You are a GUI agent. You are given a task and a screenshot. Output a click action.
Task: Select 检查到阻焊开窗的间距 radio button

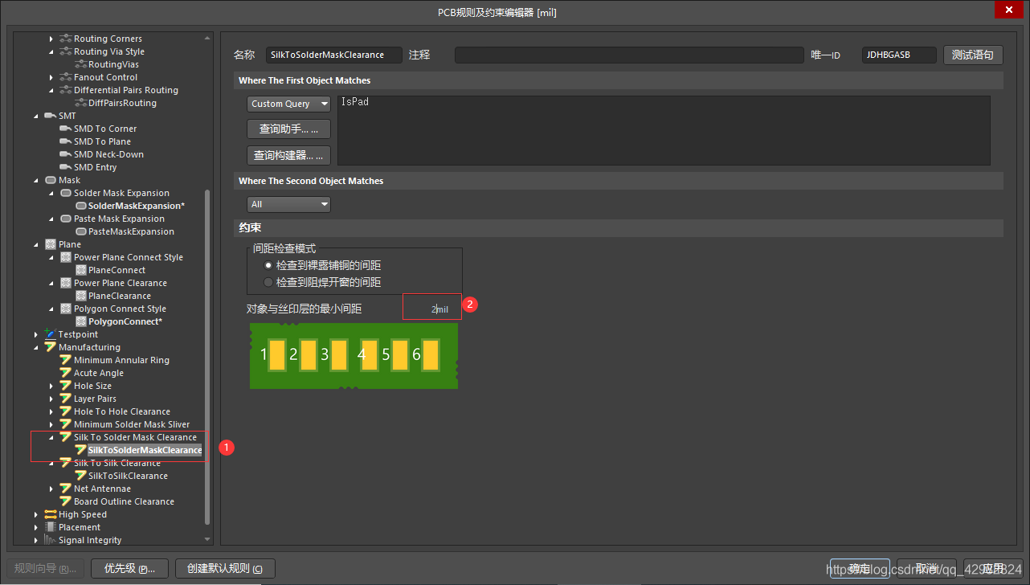point(268,282)
